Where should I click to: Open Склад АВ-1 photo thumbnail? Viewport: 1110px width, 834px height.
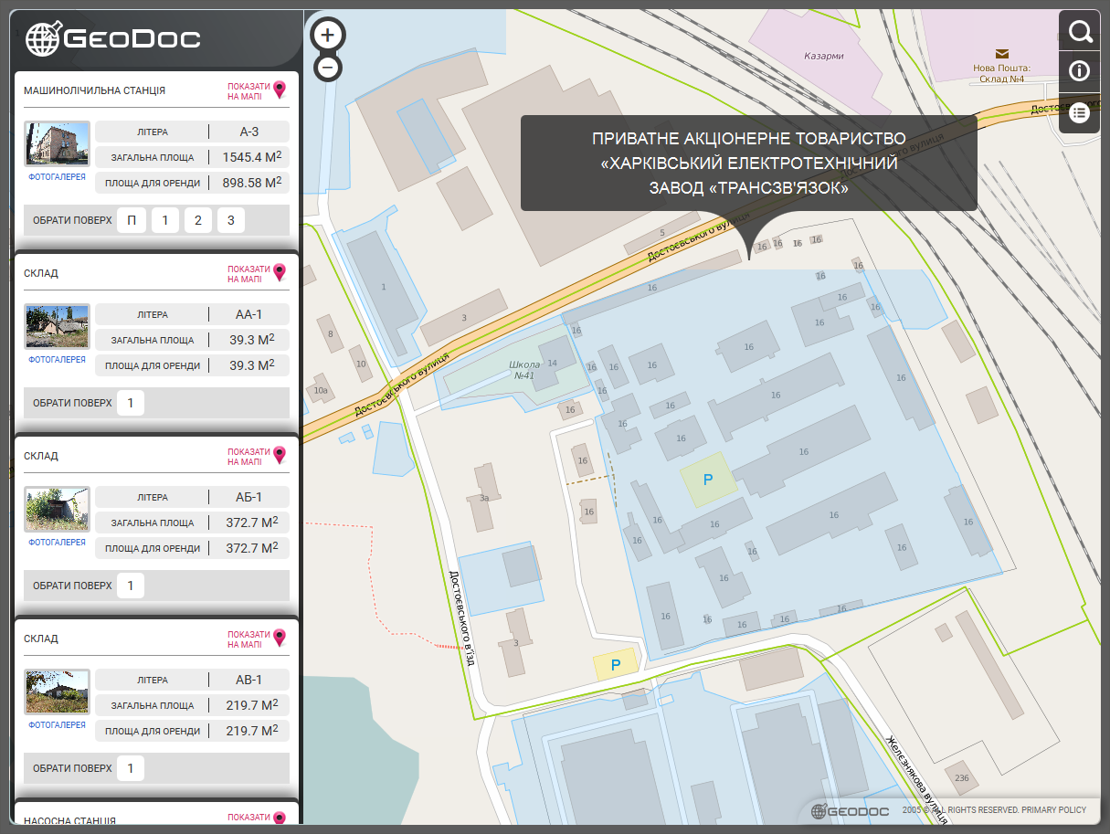[57, 692]
